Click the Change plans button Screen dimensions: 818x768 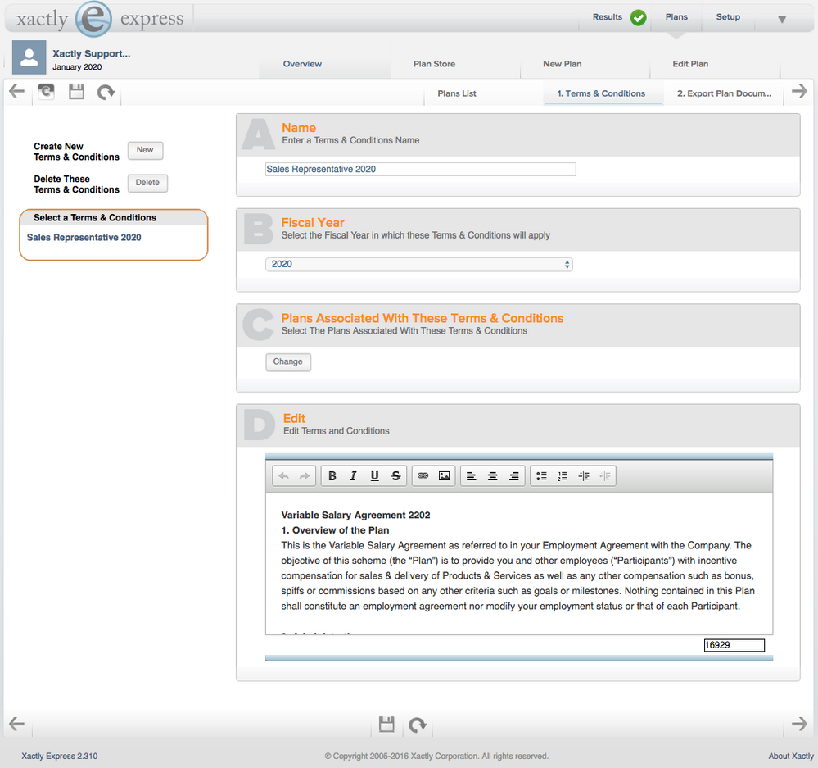[x=288, y=361]
